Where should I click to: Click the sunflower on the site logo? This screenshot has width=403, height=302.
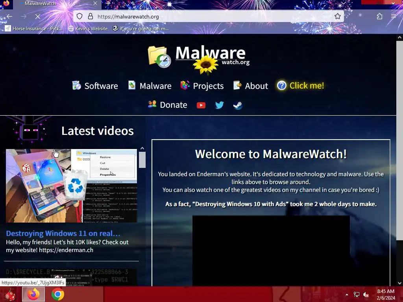pos(205,65)
